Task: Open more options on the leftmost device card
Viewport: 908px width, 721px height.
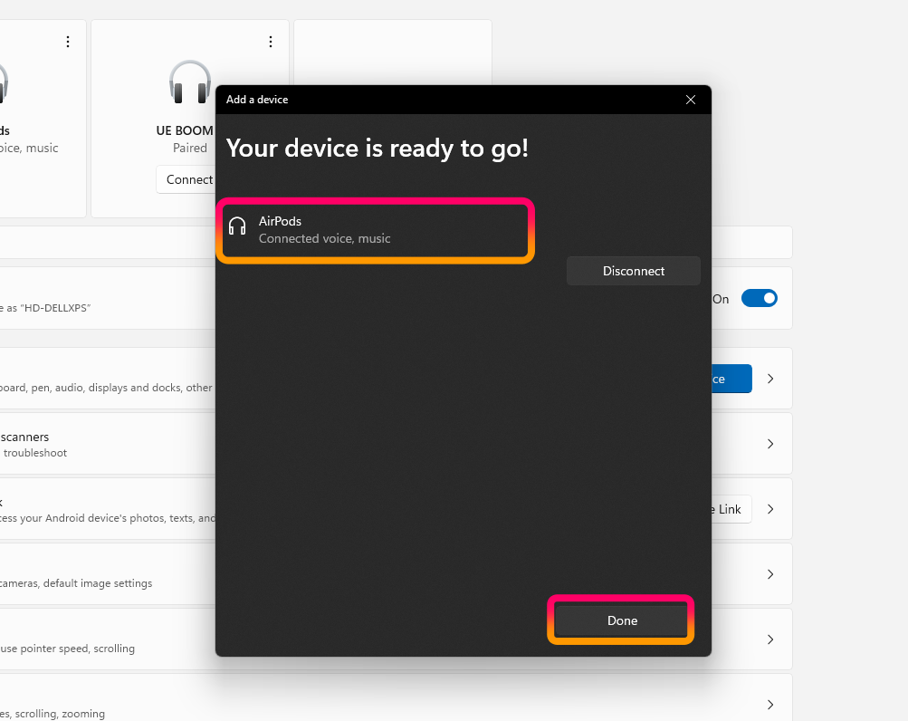Action: click(68, 42)
